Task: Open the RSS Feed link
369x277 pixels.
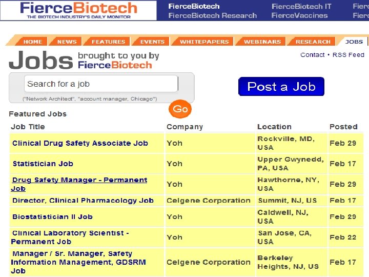Action: (x=348, y=55)
